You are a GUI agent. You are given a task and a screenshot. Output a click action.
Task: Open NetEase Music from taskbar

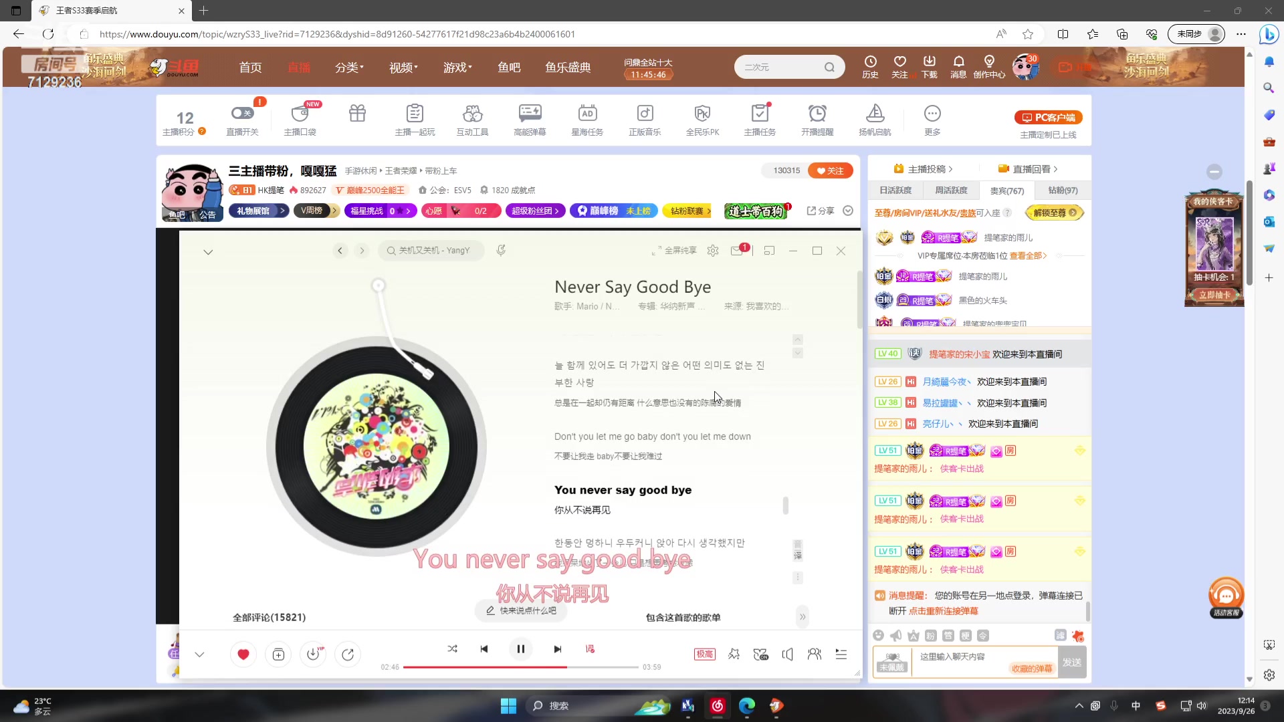718,706
